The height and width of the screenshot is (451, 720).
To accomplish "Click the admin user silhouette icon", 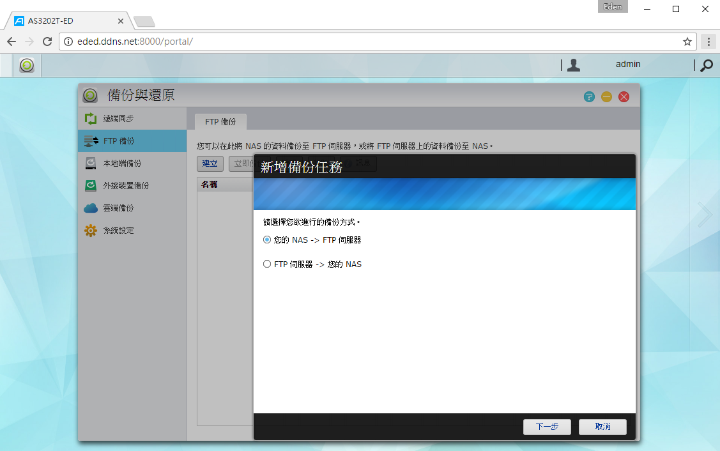I will (x=574, y=65).
